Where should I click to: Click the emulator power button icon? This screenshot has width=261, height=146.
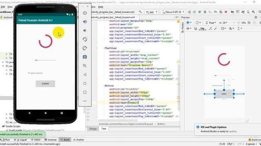pyautogui.click(x=85, y=13)
